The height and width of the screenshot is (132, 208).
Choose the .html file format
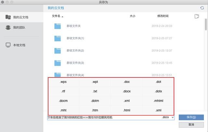(127, 110)
